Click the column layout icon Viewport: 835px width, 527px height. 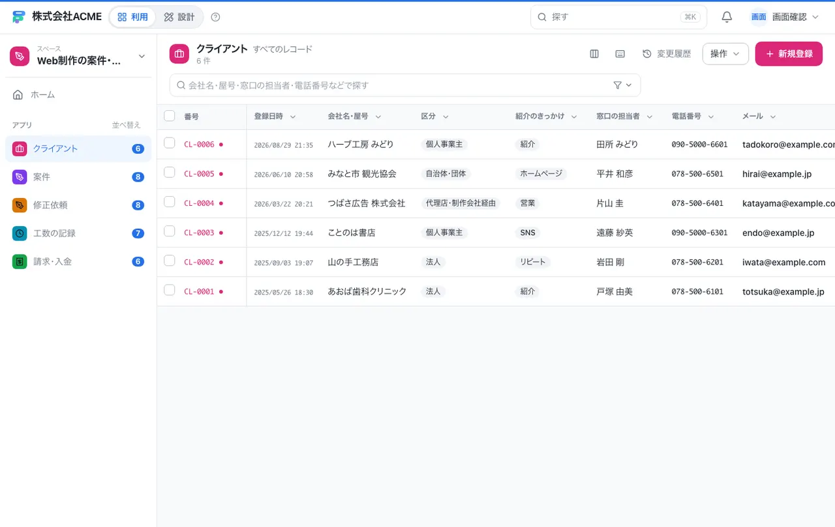(x=594, y=54)
